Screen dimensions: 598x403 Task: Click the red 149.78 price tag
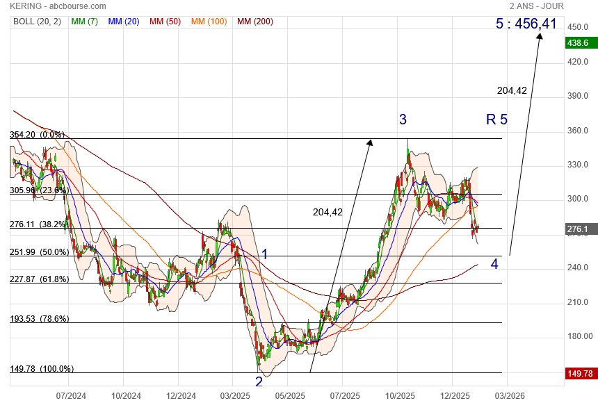pos(581,373)
